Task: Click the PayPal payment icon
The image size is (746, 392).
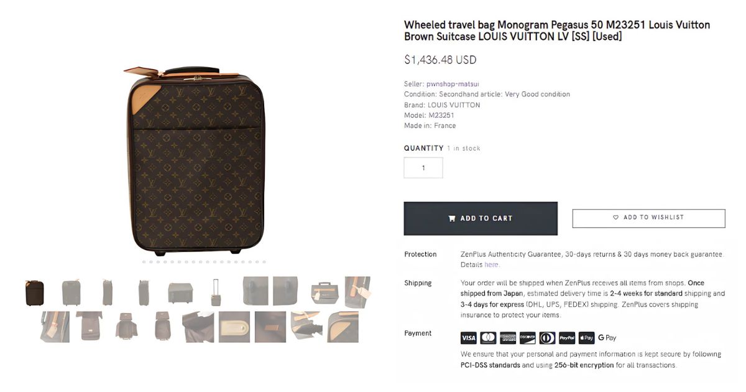Action: point(567,338)
